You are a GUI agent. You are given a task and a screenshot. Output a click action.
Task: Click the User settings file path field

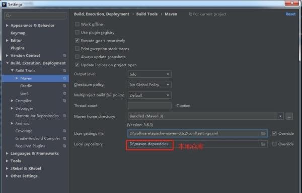[197, 133]
